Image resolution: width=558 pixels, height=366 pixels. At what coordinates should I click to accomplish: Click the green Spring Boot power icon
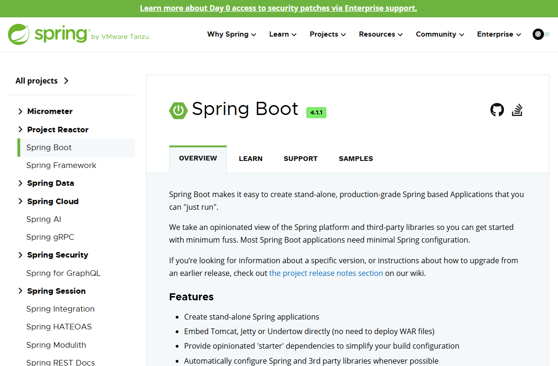[178, 110]
